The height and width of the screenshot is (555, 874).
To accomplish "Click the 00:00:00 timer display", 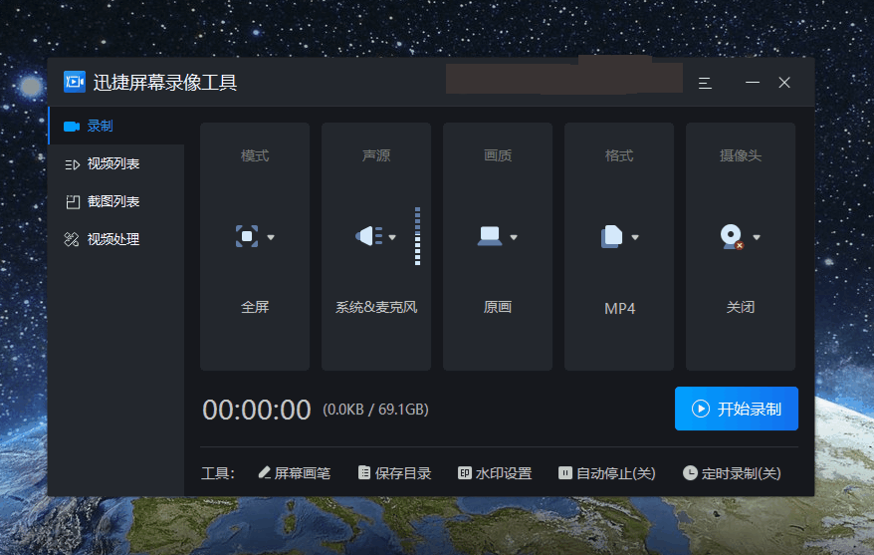I will tap(257, 410).
